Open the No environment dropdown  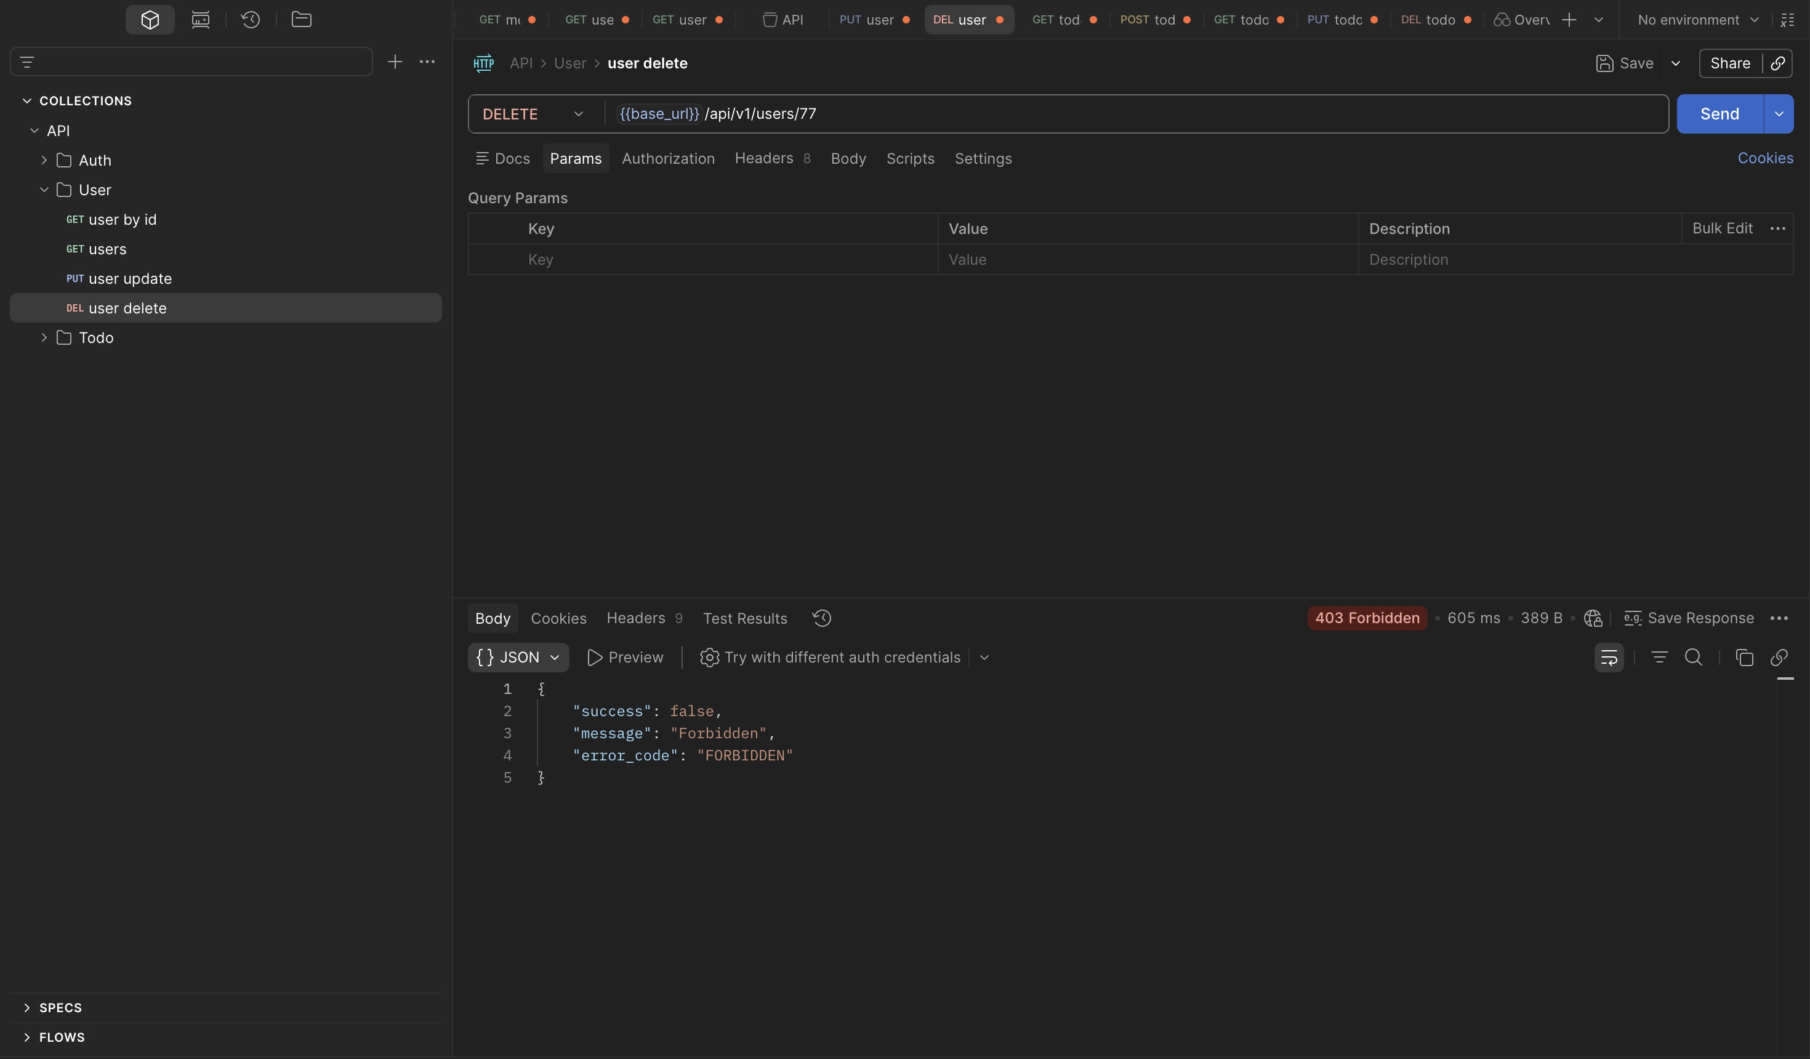[x=1698, y=20]
